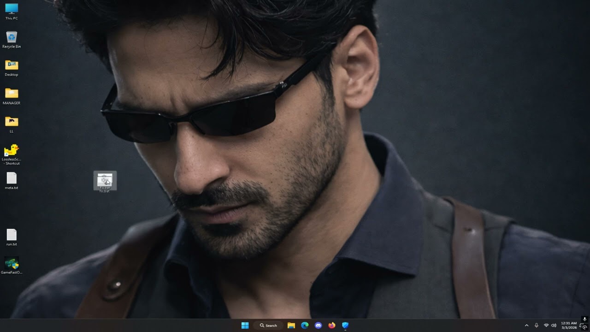The image size is (590, 332).
Task: Open the Windows Start menu
Action: coord(245,326)
